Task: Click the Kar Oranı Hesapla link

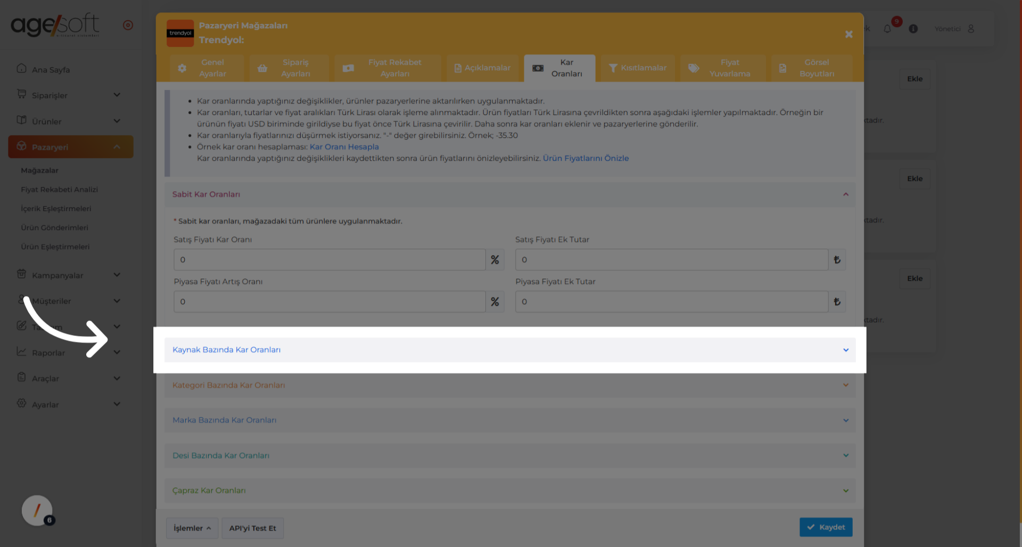Action: tap(344, 147)
